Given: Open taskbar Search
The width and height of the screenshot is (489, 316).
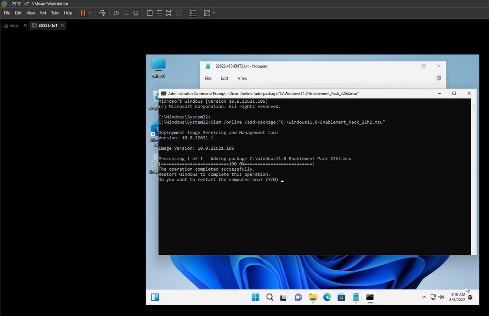Looking at the screenshot, I should tap(270, 297).
